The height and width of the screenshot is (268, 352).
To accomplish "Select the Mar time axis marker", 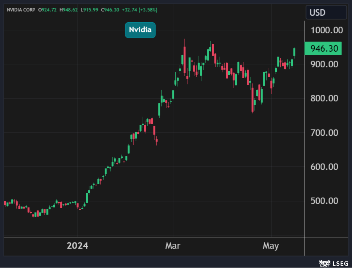I will coord(173,246).
